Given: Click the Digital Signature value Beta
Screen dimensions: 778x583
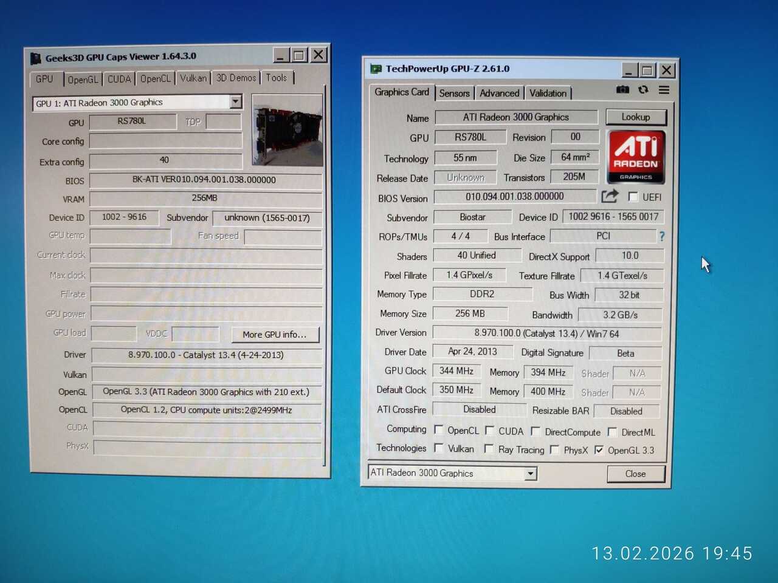Looking at the screenshot, I should click(625, 353).
